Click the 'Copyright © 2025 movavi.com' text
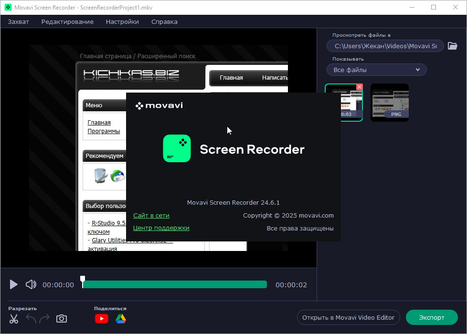The width and height of the screenshot is (467, 334). pyautogui.click(x=288, y=215)
